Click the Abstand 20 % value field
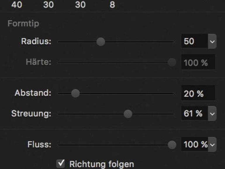225x169 pixels. 198,94
